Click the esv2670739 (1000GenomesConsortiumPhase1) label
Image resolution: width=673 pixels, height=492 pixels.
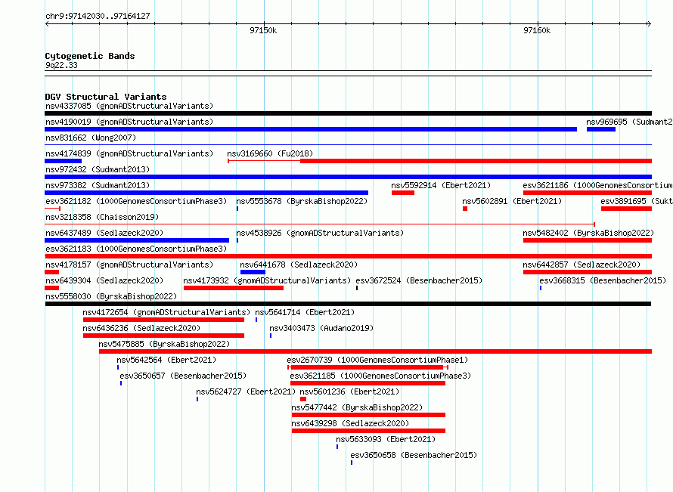(x=377, y=360)
